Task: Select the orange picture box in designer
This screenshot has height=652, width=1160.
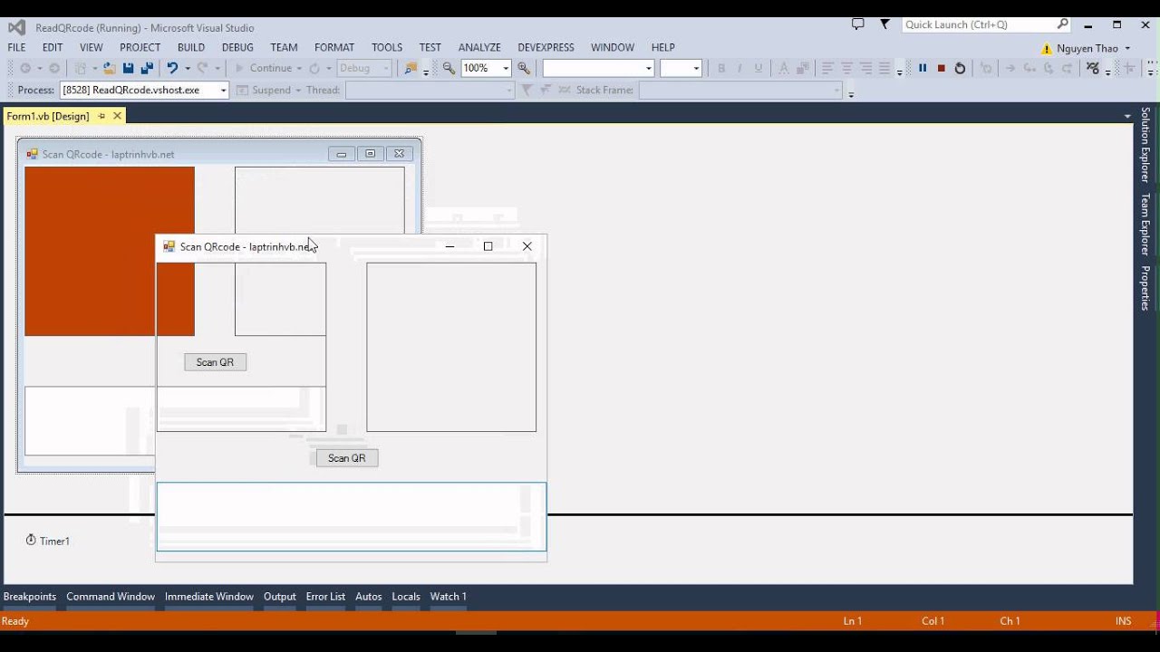Action: (x=109, y=251)
